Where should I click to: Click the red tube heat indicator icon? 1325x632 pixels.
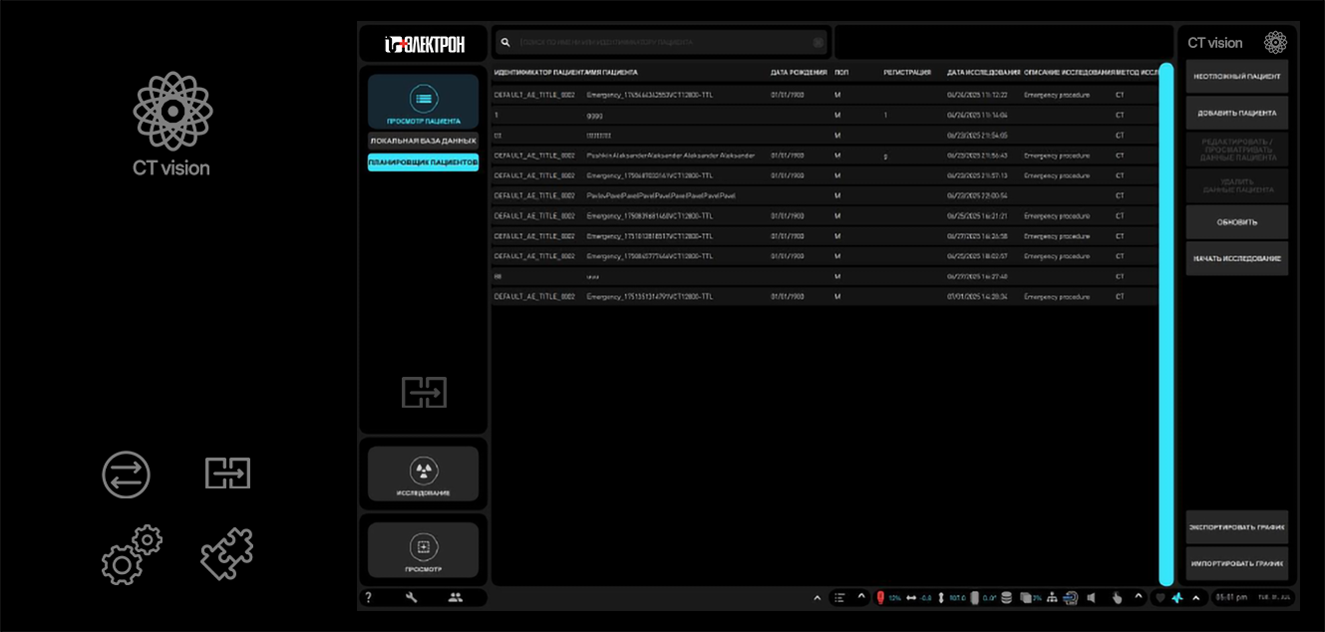(x=880, y=598)
